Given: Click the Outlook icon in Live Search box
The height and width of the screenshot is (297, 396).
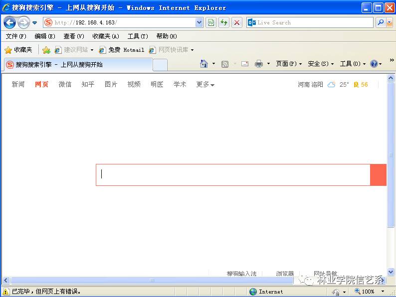Looking at the screenshot, I should [x=252, y=22].
